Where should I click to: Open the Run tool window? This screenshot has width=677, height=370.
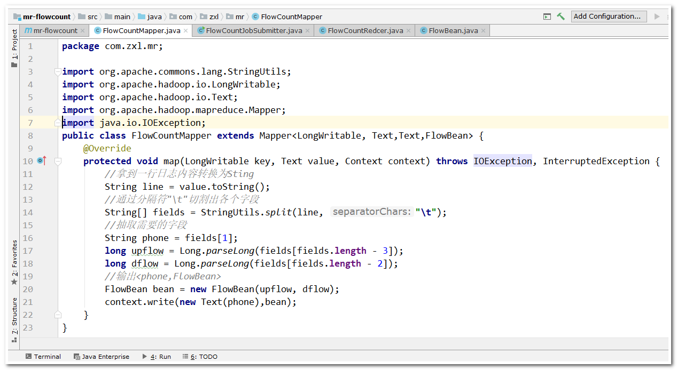tap(157, 357)
